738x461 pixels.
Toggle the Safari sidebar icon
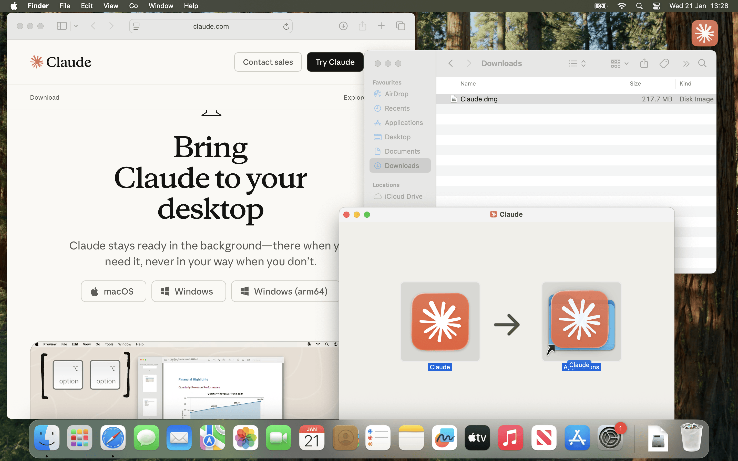61,26
